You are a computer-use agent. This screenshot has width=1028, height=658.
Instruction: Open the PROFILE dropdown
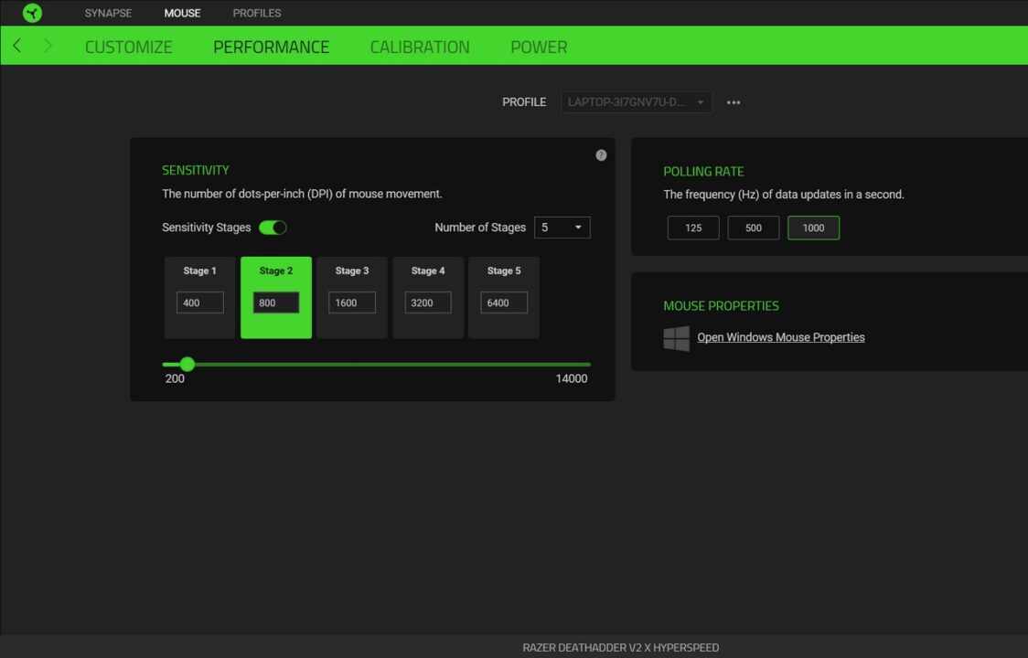pyautogui.click(x=636, y=102)
